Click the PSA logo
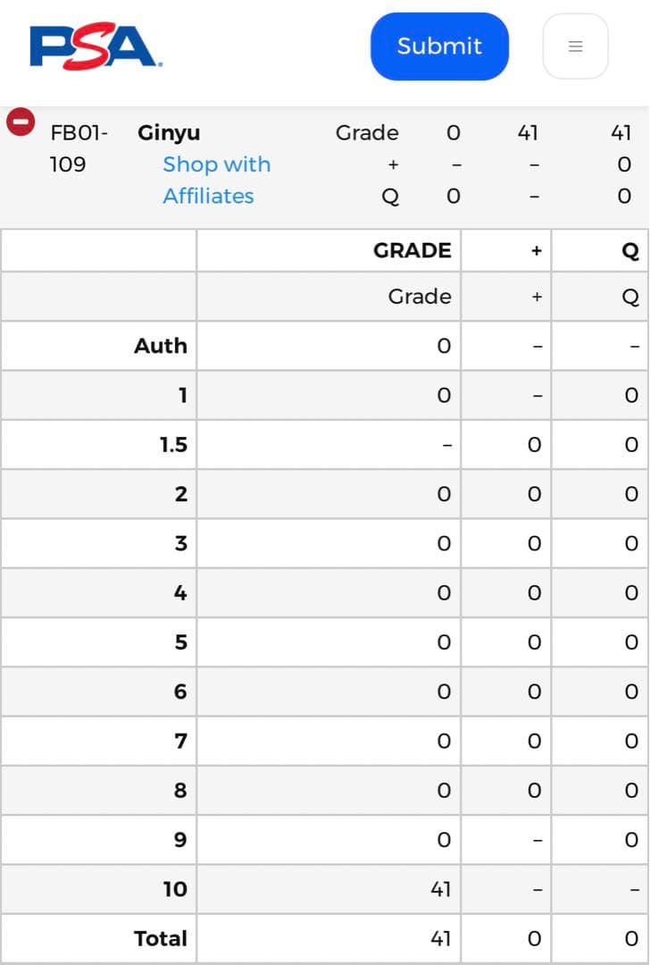This screenshot has width=650, height=965. 96,46
